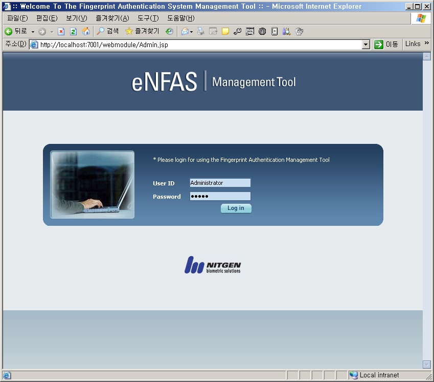Click the grey Forward arrow button
434x382 pixels.
[42, 32]
